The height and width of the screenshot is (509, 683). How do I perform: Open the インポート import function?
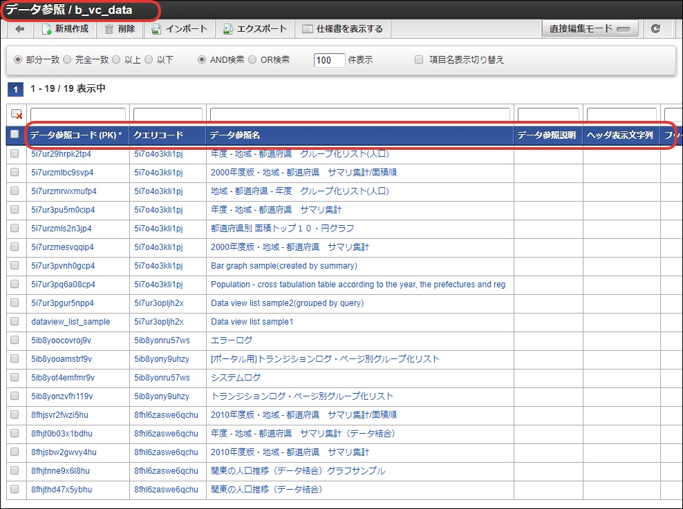click(x=179, y=29)
